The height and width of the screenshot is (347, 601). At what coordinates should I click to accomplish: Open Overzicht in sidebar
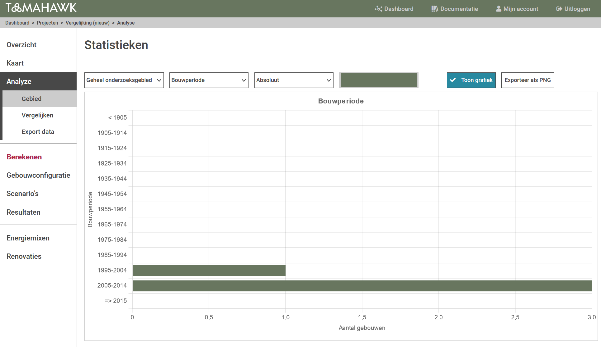21,45
